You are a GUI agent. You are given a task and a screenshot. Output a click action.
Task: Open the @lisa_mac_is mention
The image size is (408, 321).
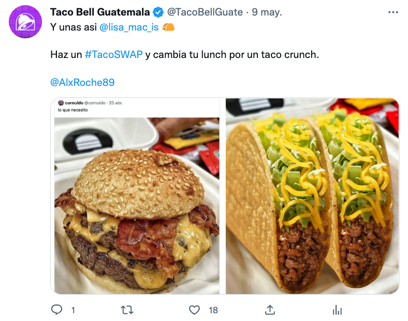click(x=129, y=27)
